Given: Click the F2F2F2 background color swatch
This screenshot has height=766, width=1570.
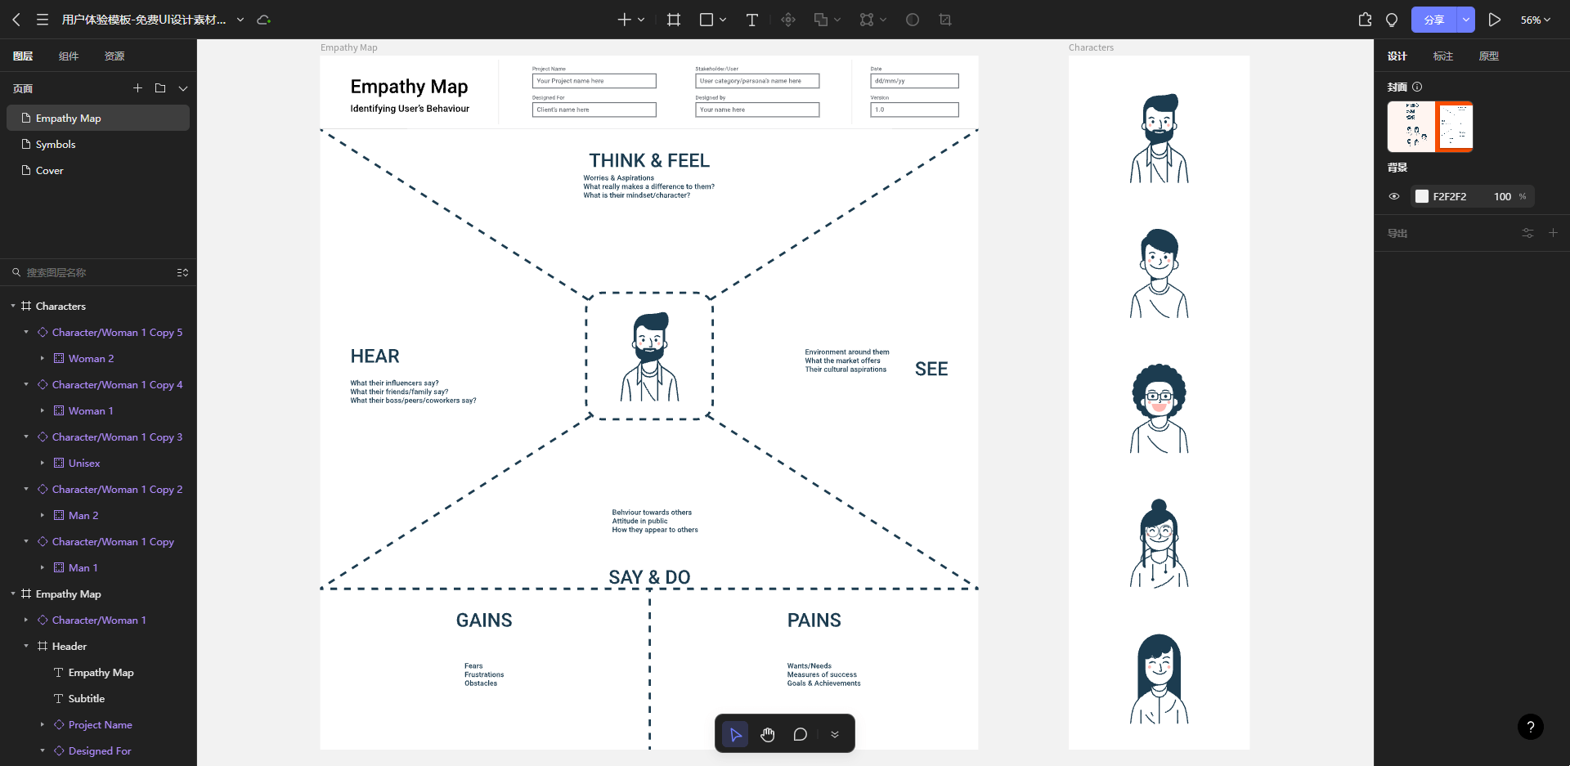Looking at the screenshot, I should coord(1422,196).
